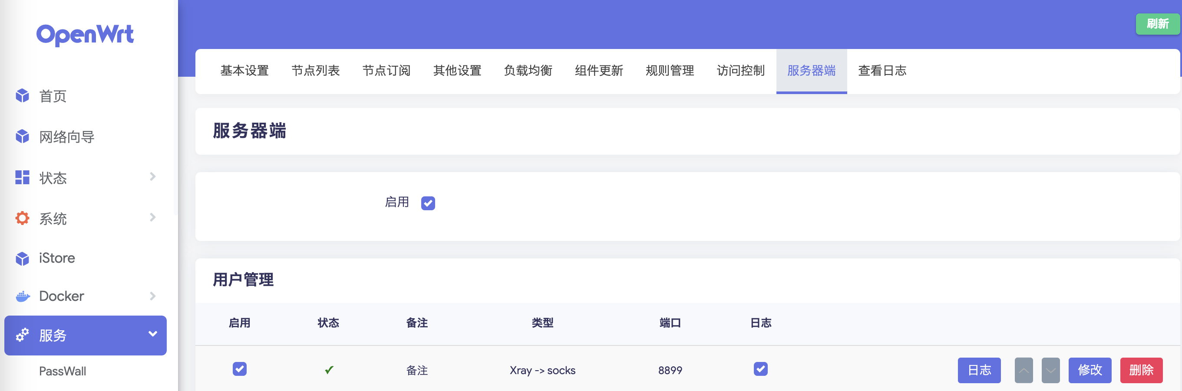Click the port value 8899
1182x391 pixels.
click(670, 370)
